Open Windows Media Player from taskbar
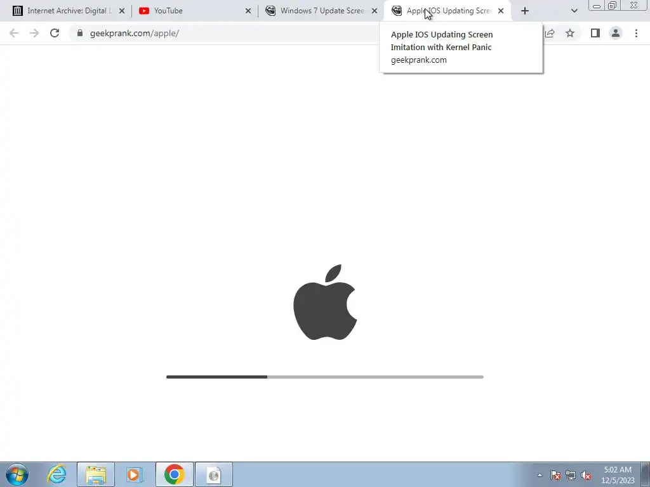The width and height of the screenshot is (650, 487). tap(135, 474)
